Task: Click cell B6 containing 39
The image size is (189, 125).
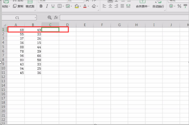Action: click(33, 51)
